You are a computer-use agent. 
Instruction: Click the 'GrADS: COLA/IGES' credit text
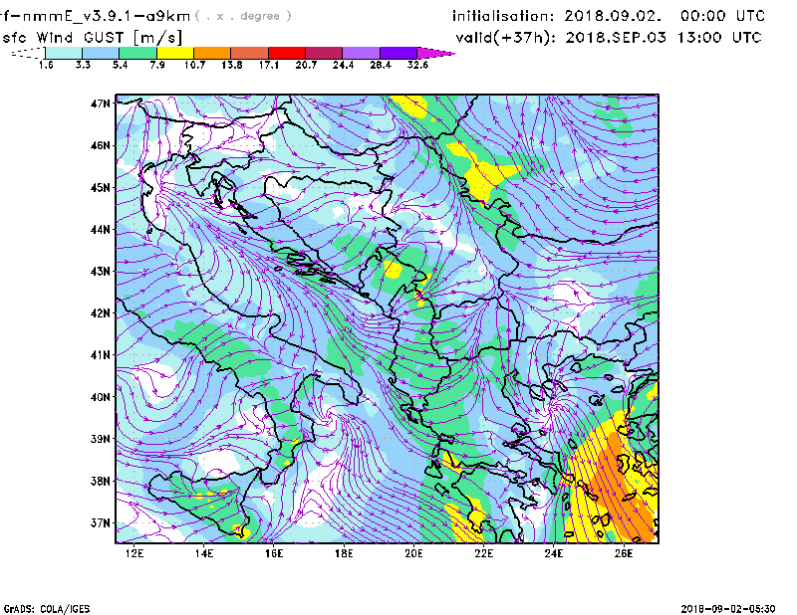pos(47,609)
